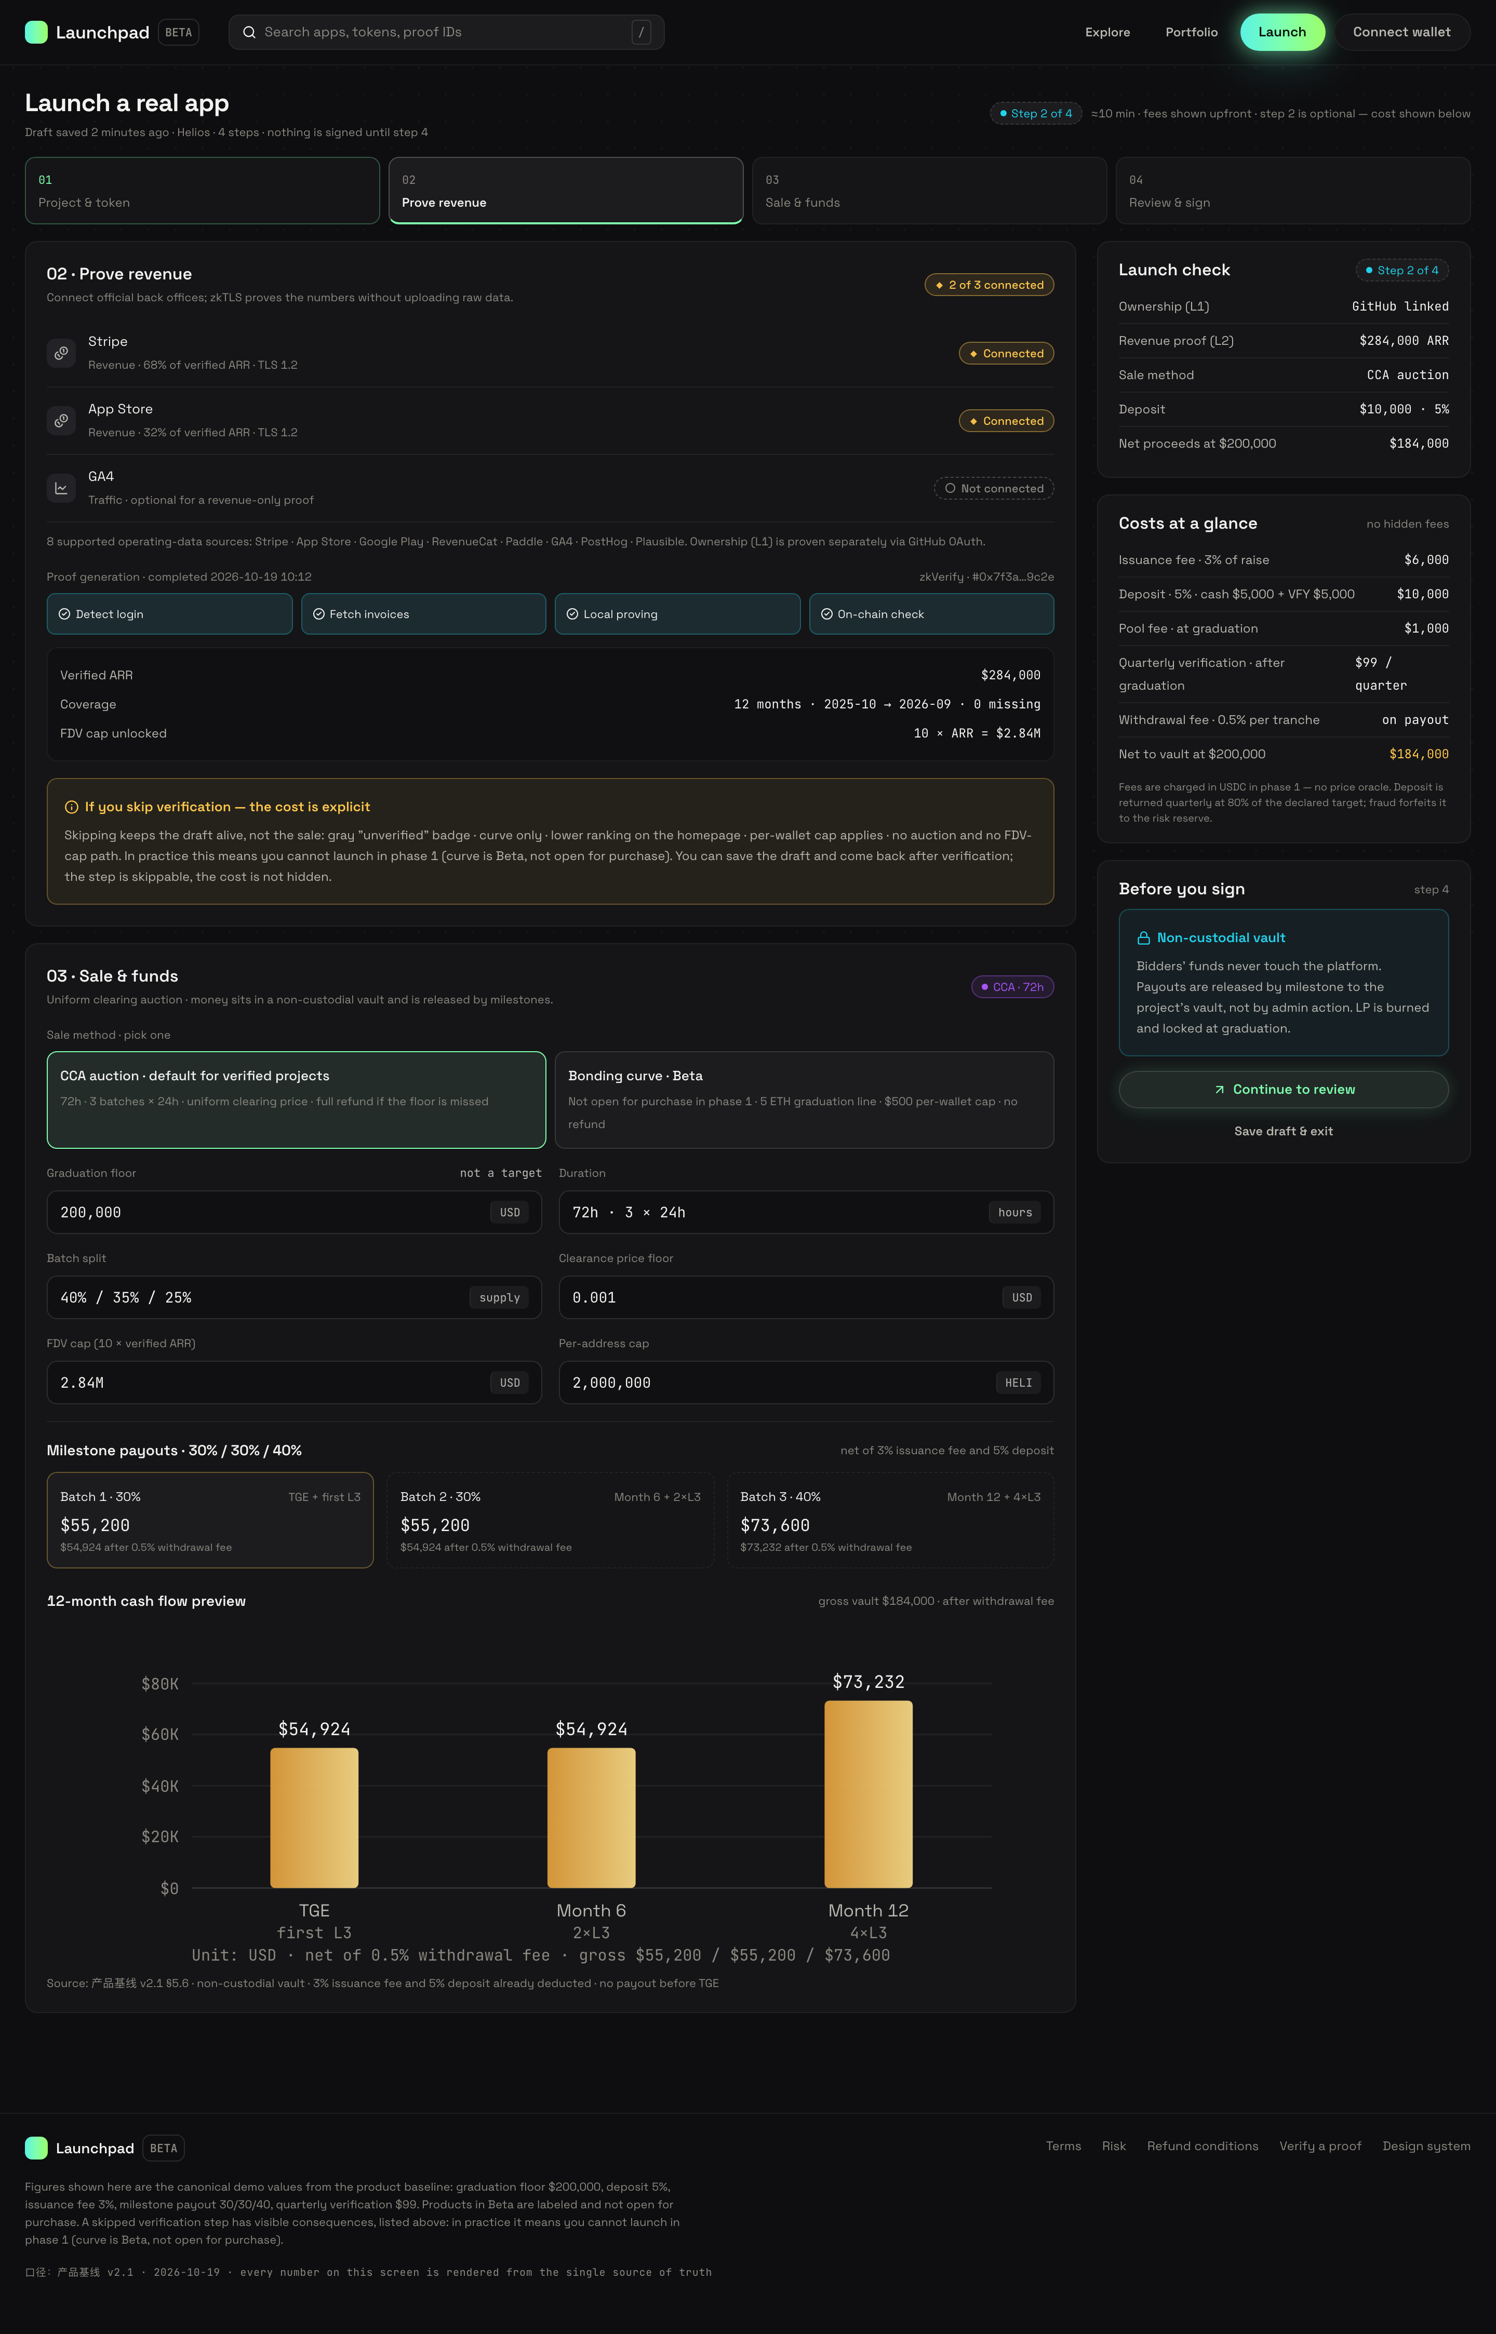The height and width of the screenshot is (2334, 1496).
Task: Edit the Per-address cap field
Action: tap(806, 1382)
